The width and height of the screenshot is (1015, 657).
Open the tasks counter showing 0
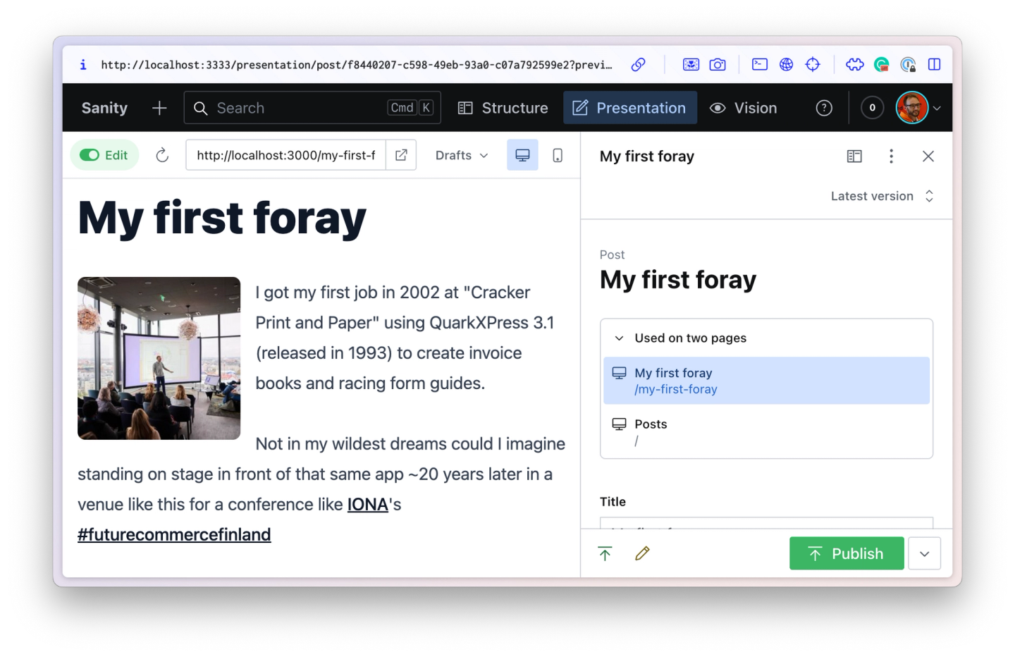[872, 108]
